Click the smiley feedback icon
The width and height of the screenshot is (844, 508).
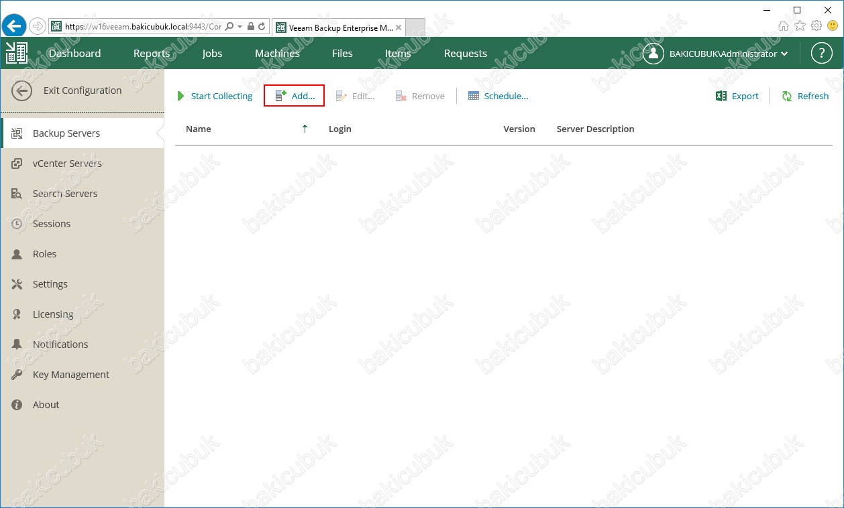833,26
